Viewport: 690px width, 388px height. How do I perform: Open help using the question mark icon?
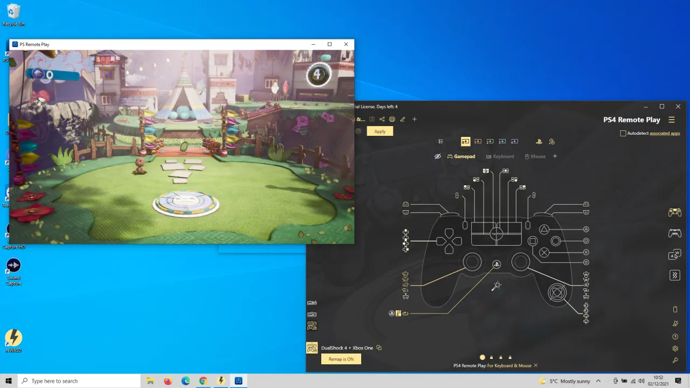pos(675,336)
